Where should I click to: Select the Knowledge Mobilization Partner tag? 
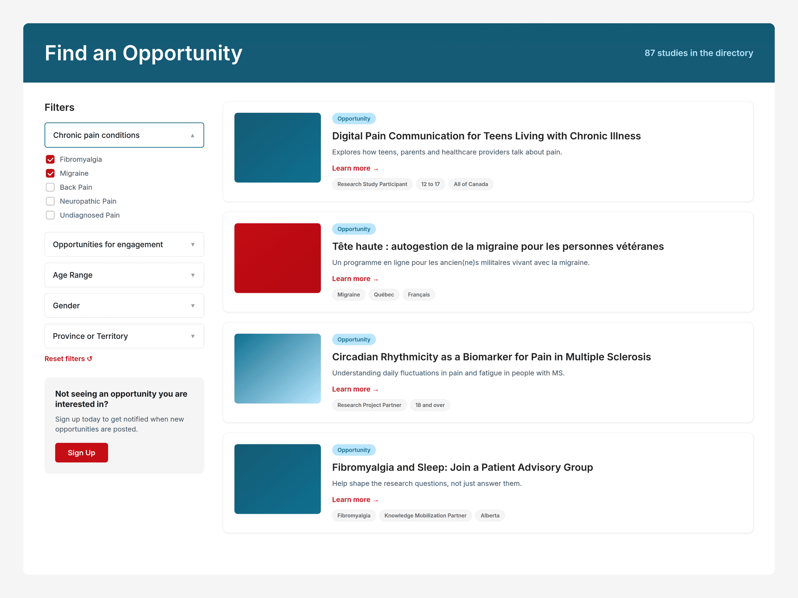click(x=426, y=515)
